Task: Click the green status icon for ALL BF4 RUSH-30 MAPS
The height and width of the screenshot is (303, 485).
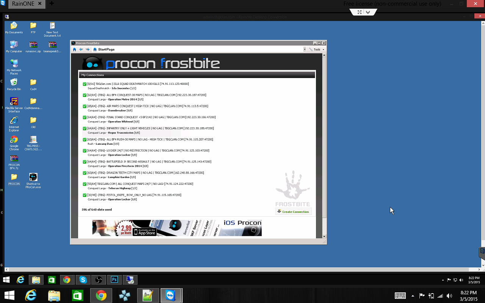Action: 84,139
